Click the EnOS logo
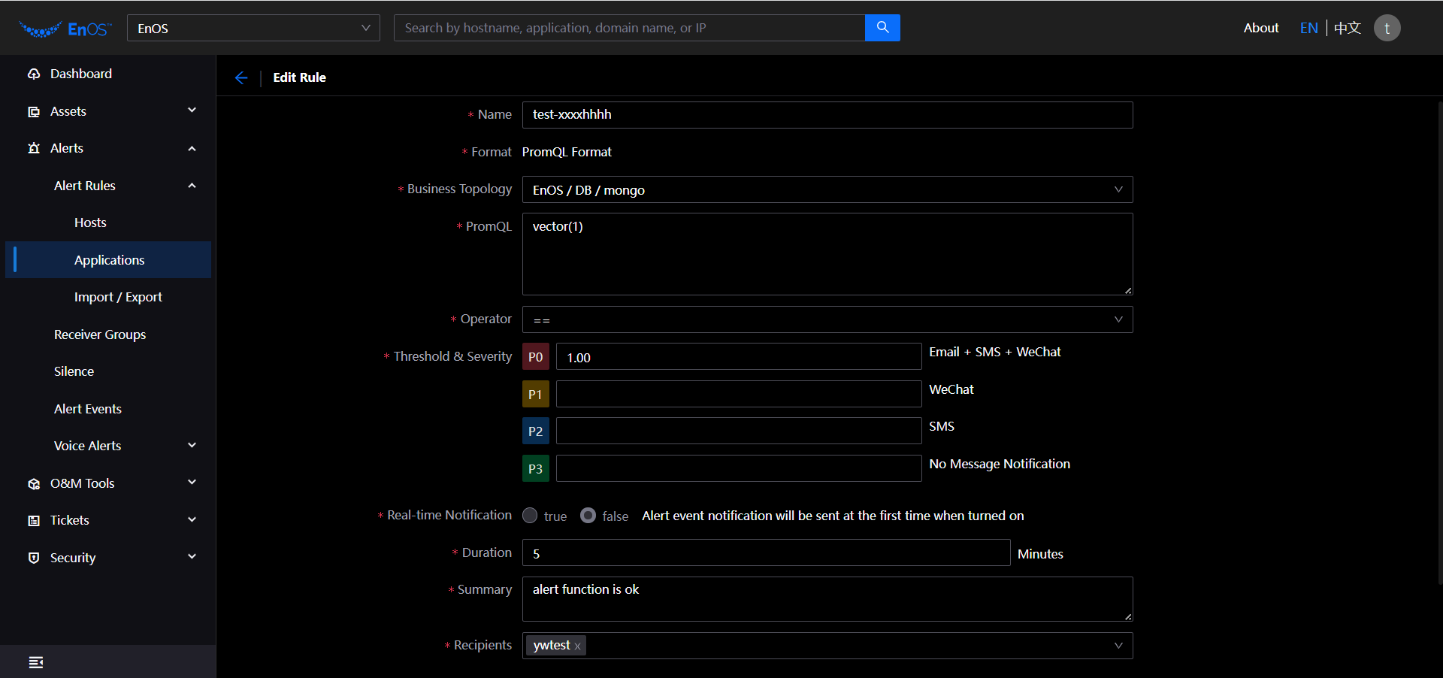Viewport: 1443px width, 678px height. tap(65, 29)
